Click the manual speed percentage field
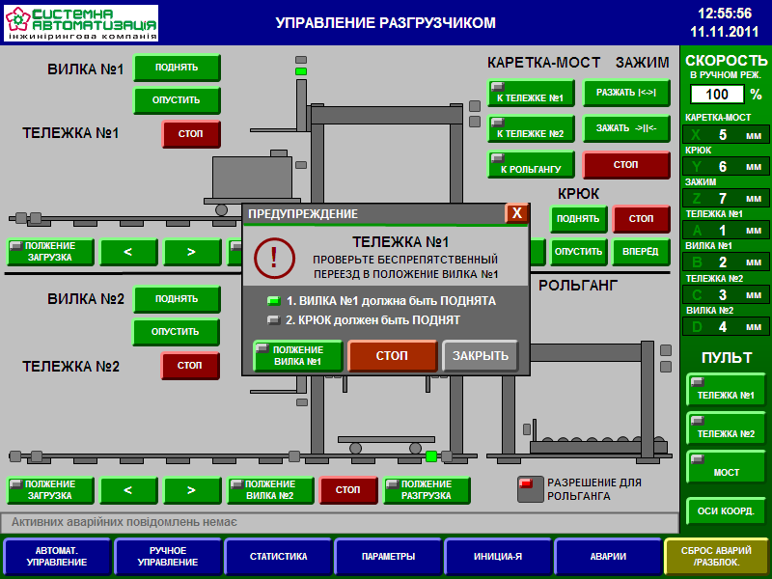Viewport: 772px width, 579px height. pyautogui.click(x=717, y=95)
